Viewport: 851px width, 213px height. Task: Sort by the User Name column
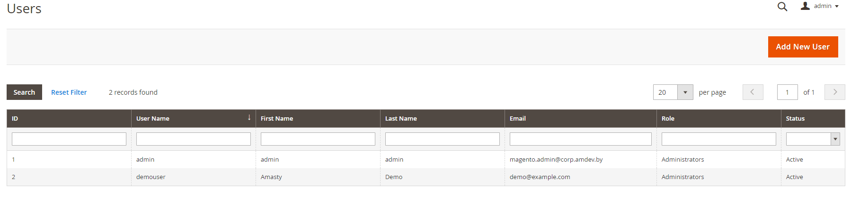[153, 119]
